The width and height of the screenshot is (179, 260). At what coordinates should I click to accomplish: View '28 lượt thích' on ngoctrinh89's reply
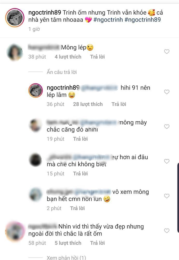pyautogui.click(x=88, y=104)
